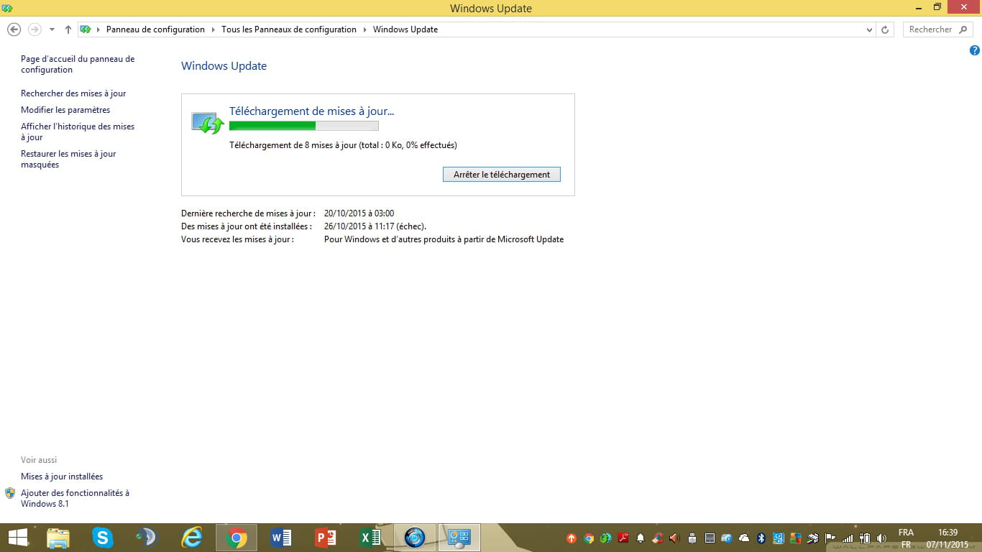982x552 pixels.
Task: Open Excel from the taskbar
Action: click(370, 538)
